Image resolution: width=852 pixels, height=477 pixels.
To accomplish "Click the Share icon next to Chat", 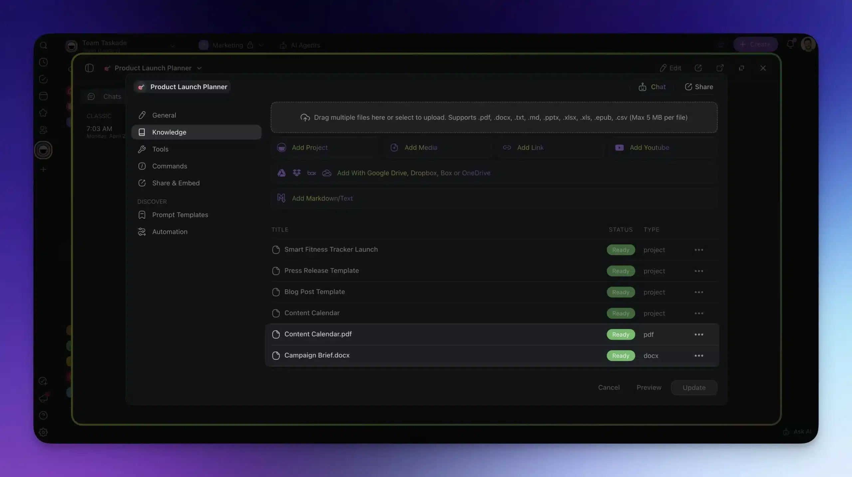I will 688,87.
